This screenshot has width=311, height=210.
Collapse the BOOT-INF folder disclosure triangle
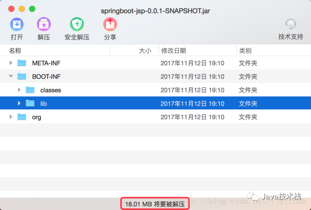click(11, 76)
